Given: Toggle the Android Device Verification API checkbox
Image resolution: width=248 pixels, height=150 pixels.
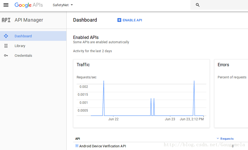Looking at the screenshot, I should point(77,146).
